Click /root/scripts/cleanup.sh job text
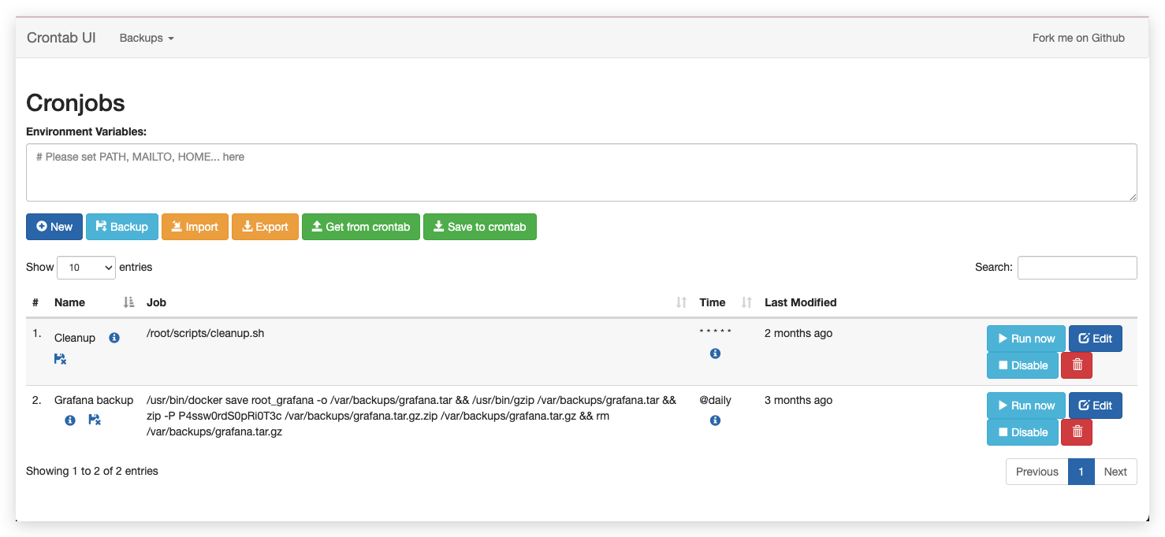Screen dimensions: 1165x537 (x=206, y=333)
